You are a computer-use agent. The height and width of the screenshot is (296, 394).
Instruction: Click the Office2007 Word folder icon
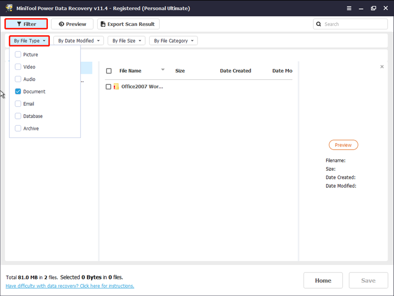click(116, 87)
